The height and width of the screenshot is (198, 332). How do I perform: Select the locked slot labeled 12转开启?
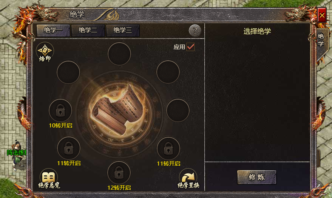tap(119, 173)
